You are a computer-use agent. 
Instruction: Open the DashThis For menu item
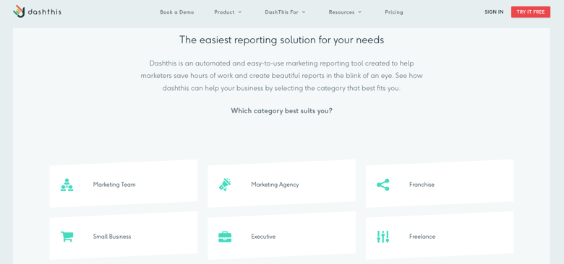pos(282,12)
